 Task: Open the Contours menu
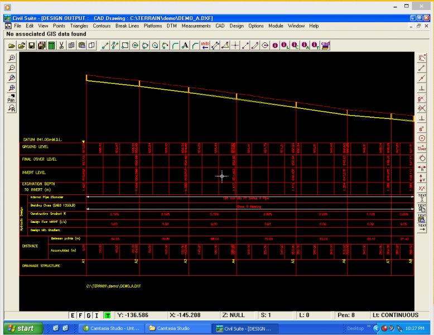click(x=102, y=26)
